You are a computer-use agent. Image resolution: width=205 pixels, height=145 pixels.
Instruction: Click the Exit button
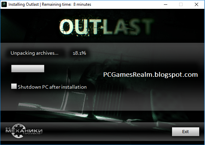coord(186,132)
